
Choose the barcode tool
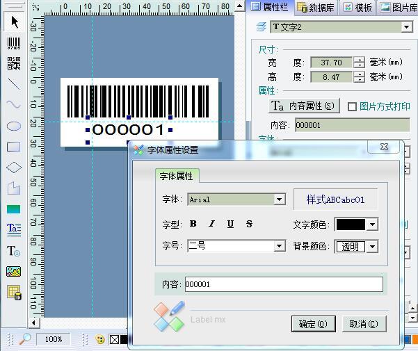coord(14,43)
